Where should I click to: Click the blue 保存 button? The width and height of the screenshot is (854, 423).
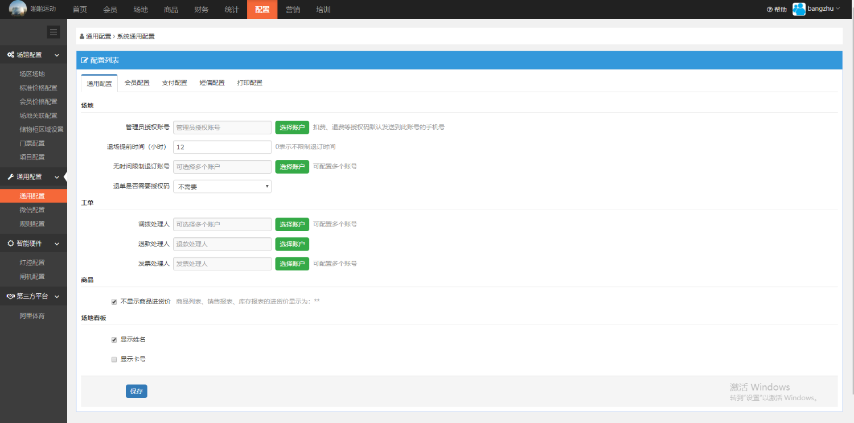[x=137, y=391]
